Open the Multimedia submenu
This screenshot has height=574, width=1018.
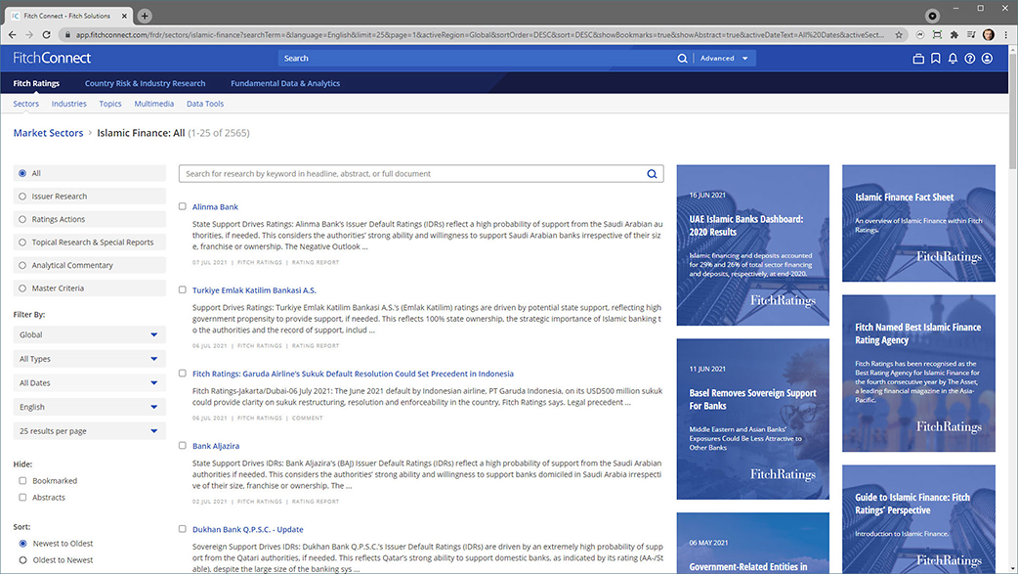pyautogui.click(x=153, y=104)
